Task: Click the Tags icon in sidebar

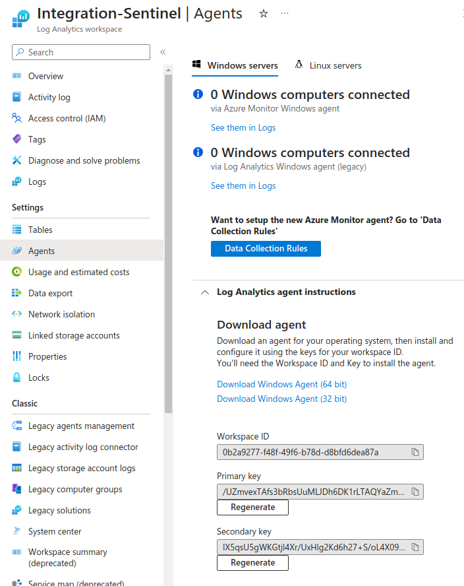Action: (17, 139)
